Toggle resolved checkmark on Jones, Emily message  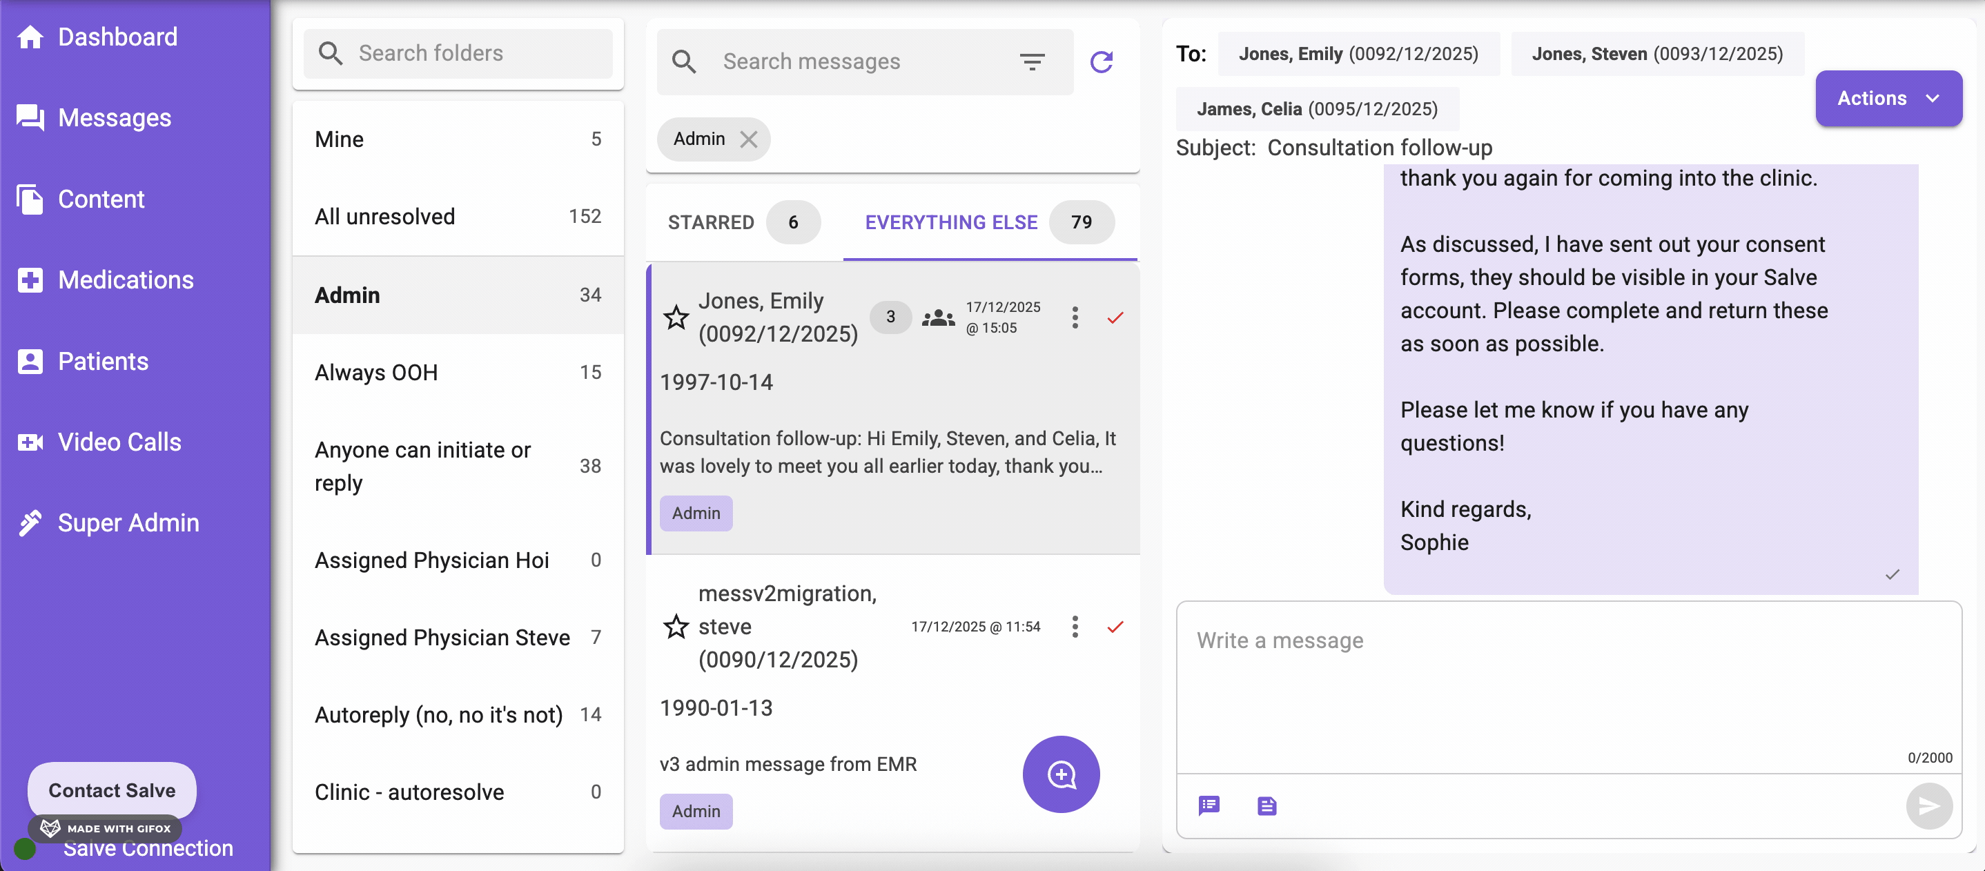click(1114, 317)
